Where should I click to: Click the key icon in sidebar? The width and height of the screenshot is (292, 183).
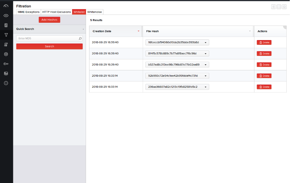pyautogui.click(x=6, y=64)
